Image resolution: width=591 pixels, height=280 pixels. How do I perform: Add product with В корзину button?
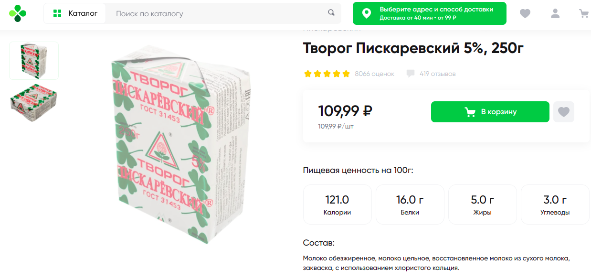tap(490, 112)
